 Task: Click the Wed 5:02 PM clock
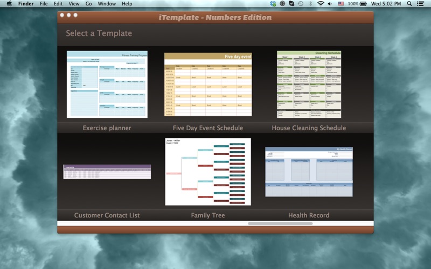(386, 4)
